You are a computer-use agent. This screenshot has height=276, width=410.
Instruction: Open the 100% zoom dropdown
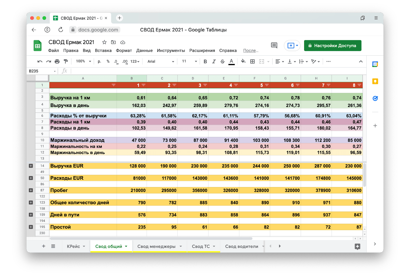[83, 61]
